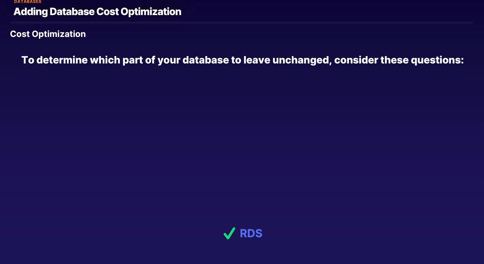The image size is (484, 264).
Task: Click the word "Database" in the slide title
Action: tap(72, 12)
